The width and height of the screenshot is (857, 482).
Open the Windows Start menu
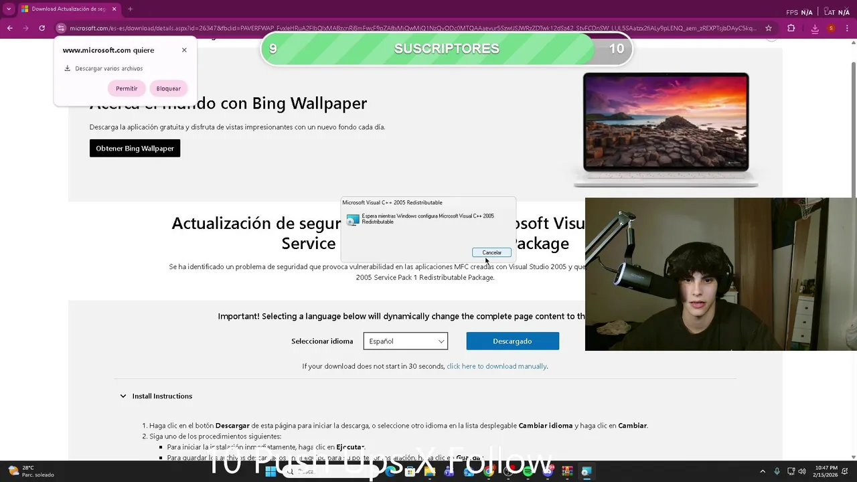270,471
